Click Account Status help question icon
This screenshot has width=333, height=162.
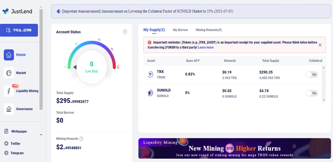pos(125,32)
